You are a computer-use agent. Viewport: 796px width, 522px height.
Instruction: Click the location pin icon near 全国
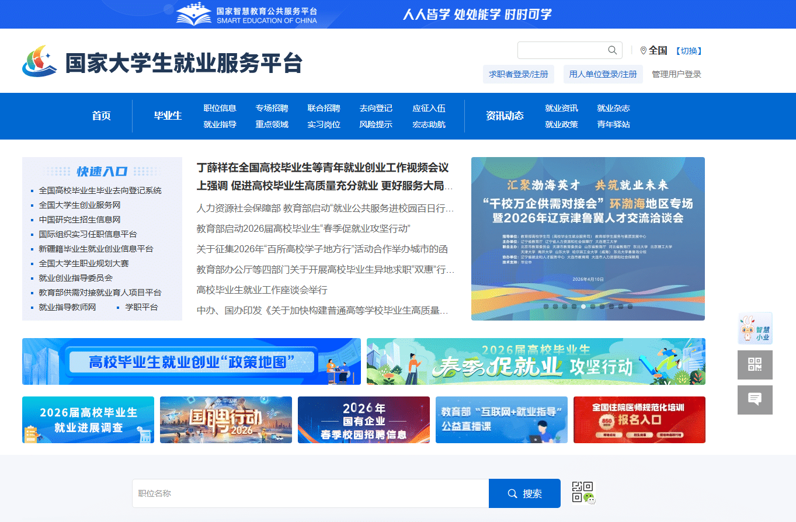pyautogui.click(x=642, y=50)
